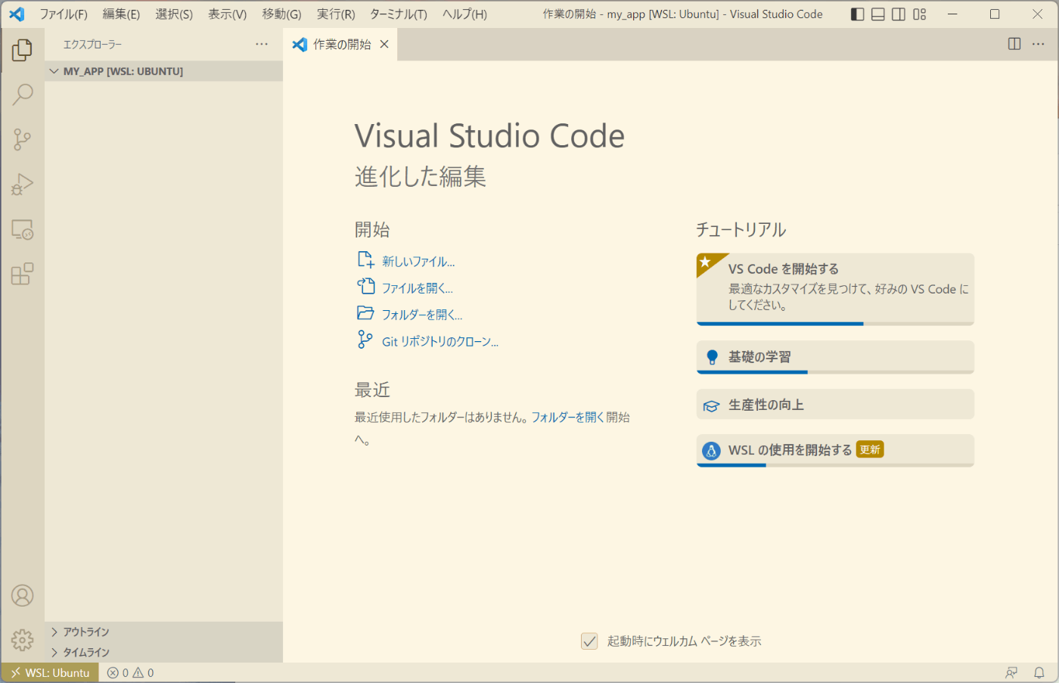Open the editor more actions ellipsis
The width and height of the screenshot is (1059, 683).
[x=1038, y=44]
